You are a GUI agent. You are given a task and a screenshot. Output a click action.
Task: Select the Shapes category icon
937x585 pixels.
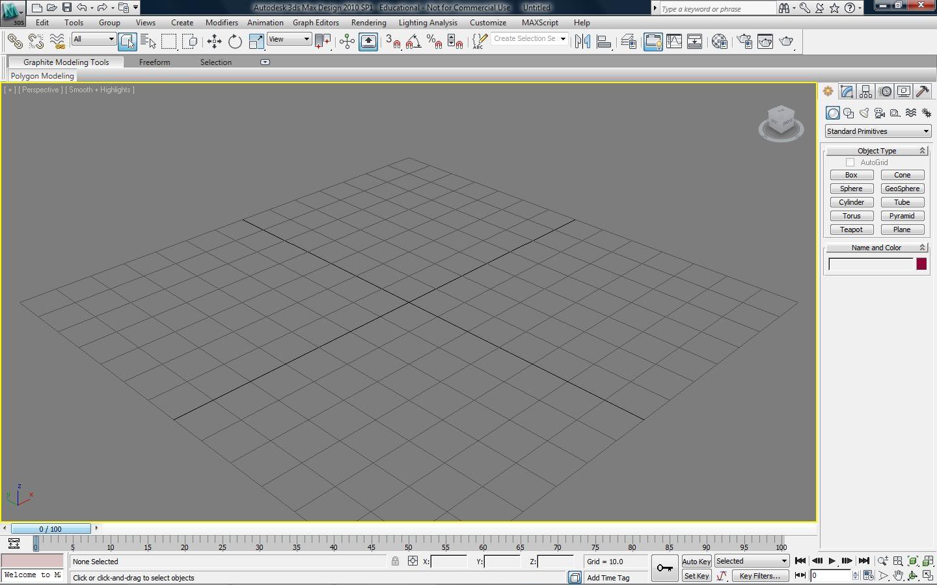(849, 113)
